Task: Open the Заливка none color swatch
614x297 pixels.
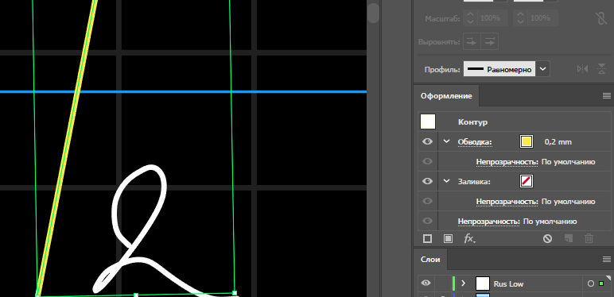Action: pos(527,181)
